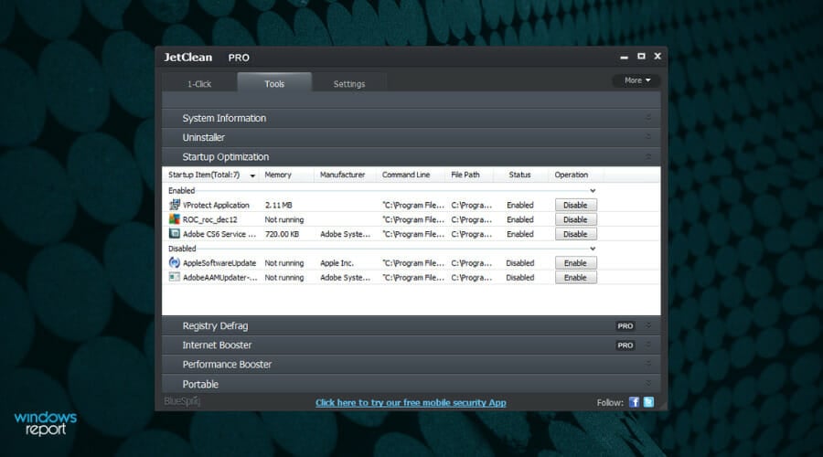This screenshot has height=457, width=823.
Task: Open the Settings tab
Action: point(349,83)
